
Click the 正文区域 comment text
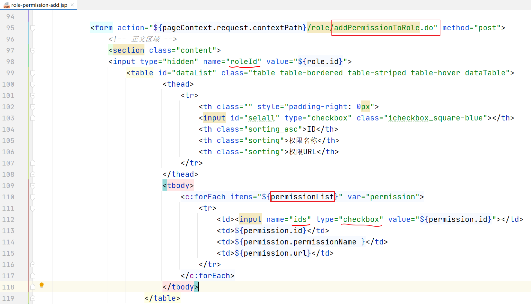coord(146,39)
